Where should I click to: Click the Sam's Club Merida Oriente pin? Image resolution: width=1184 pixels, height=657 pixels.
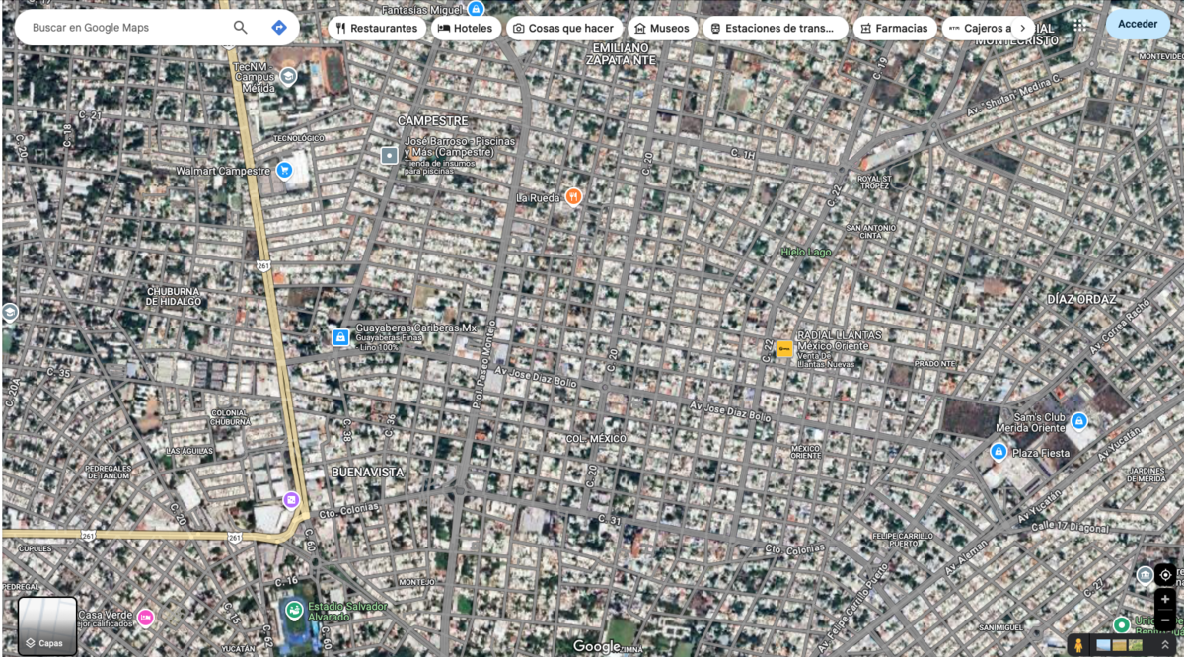[x=1079, y=421]
